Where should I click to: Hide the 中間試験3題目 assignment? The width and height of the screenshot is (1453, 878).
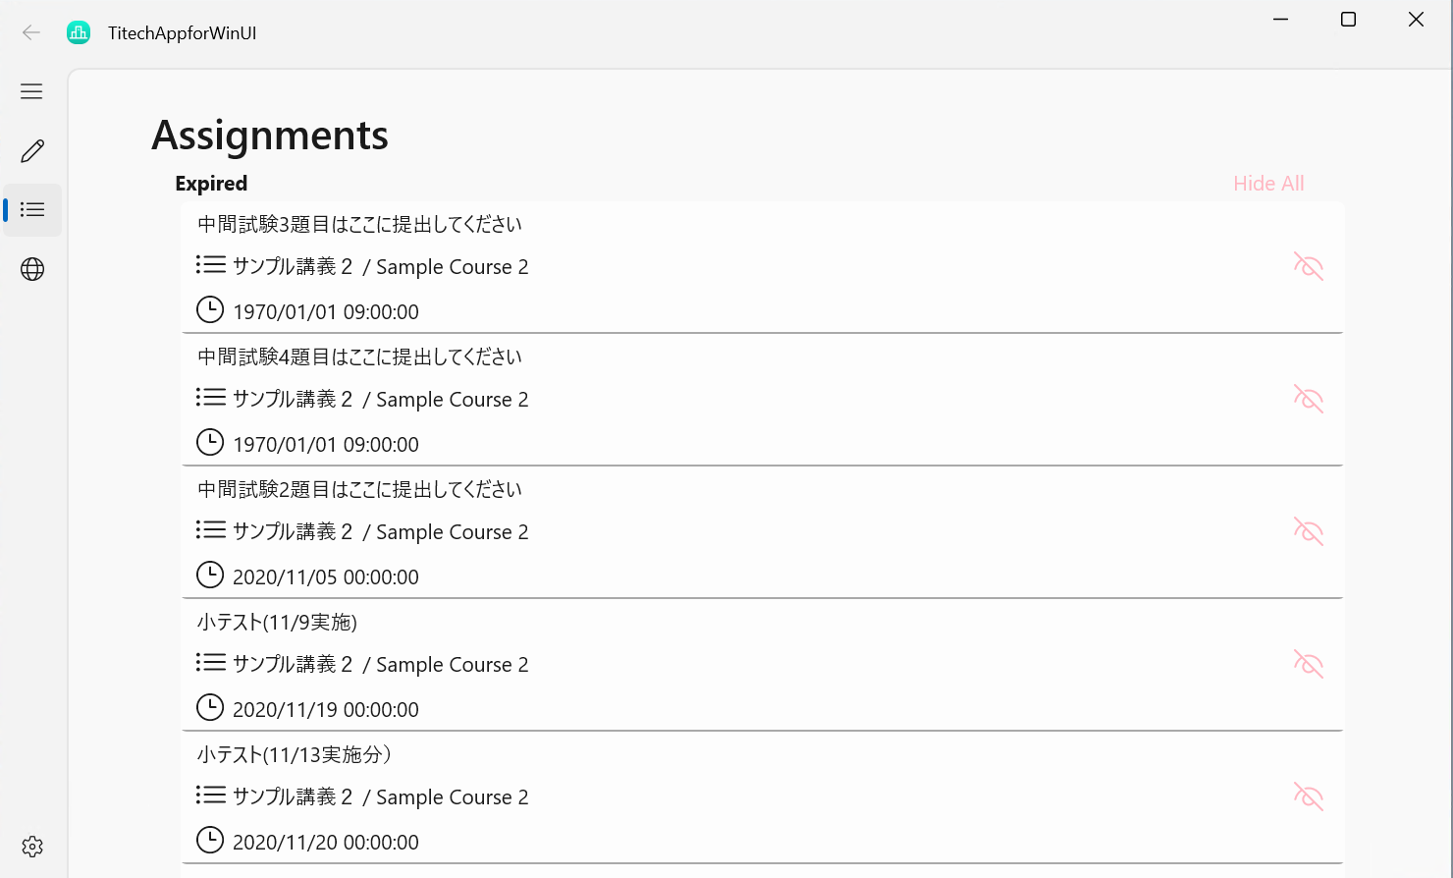click(1309, 266)
